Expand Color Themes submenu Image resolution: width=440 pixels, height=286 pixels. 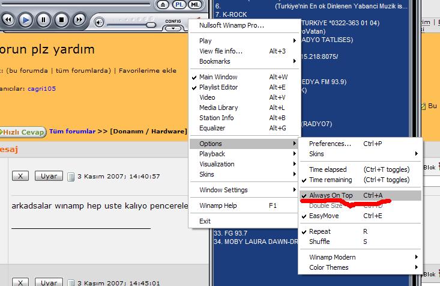[361, 267]
